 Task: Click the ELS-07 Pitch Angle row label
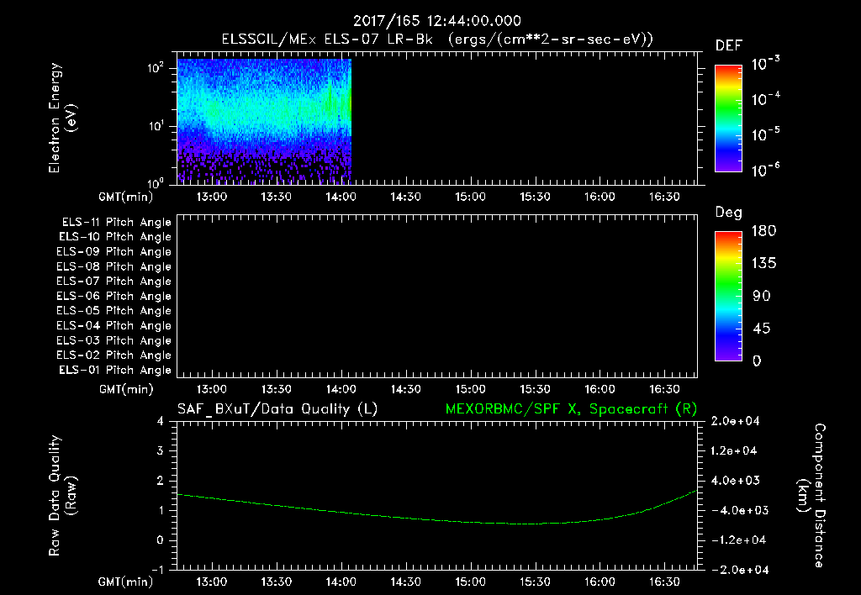tap(114, 281)
